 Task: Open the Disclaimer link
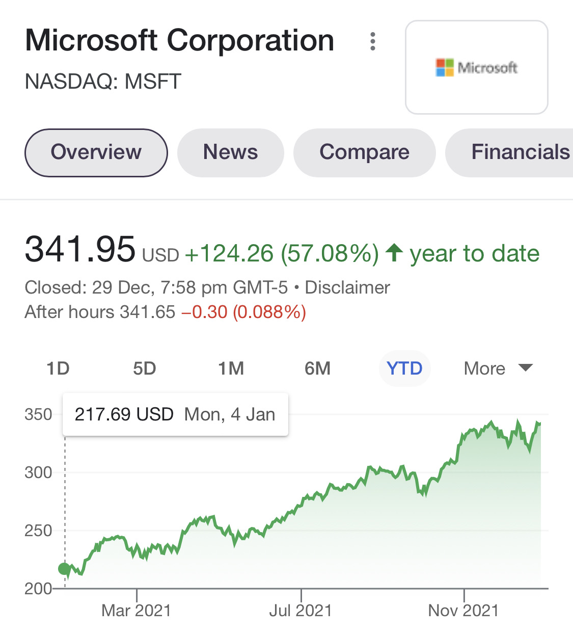pos(347,288)
